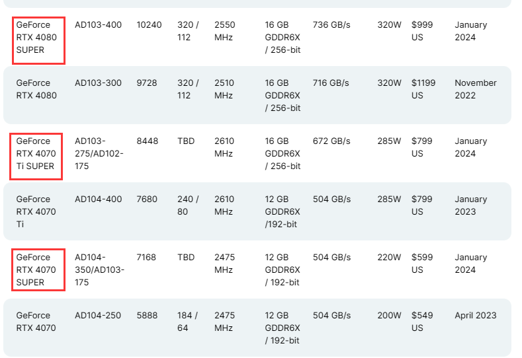The image size is (522, 358).
Task: Select the April 2023 launch date
Action: point(476,316)
